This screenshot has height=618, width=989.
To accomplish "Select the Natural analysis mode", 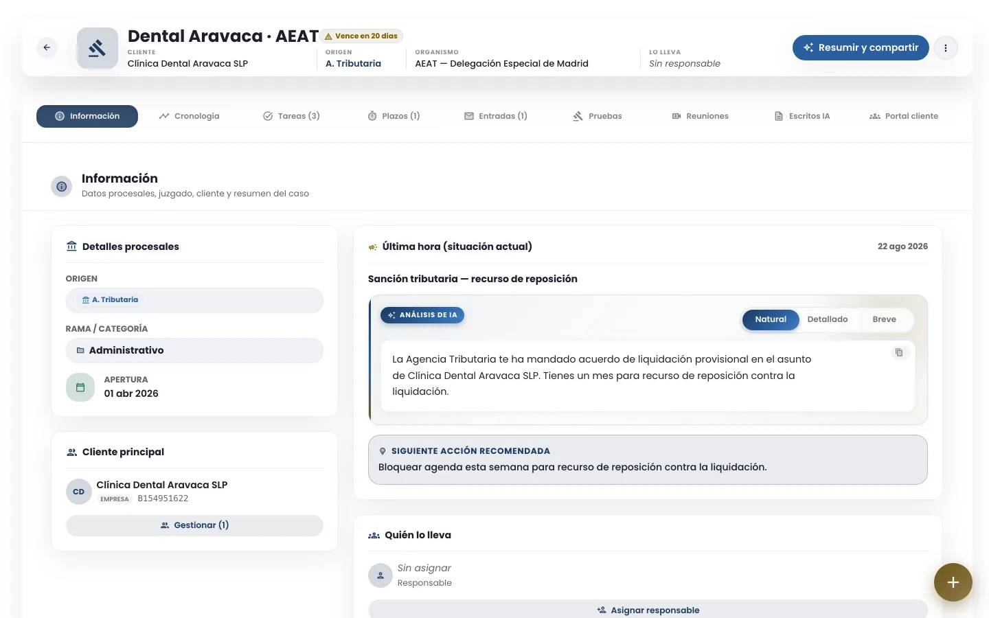I will click(x=771, y=319).
